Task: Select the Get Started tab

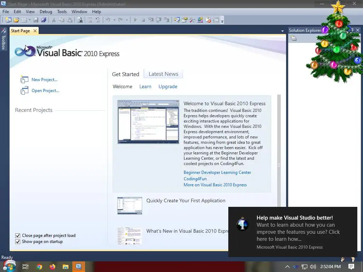Action: click(x=125, y=74)
